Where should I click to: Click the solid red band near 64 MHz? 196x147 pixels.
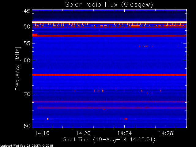(109, 75)
